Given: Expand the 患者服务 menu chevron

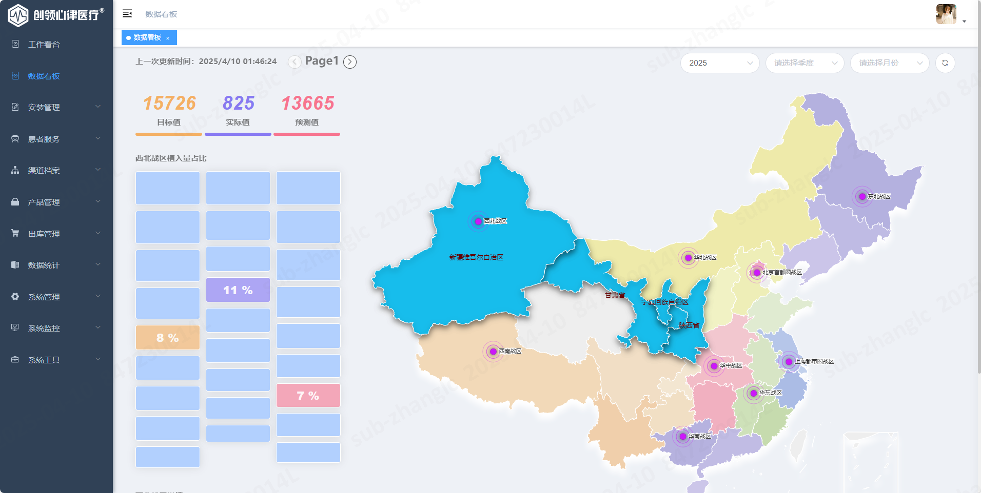Looking at the screenshot, I should pyautogui.click(x=98, y=138).
